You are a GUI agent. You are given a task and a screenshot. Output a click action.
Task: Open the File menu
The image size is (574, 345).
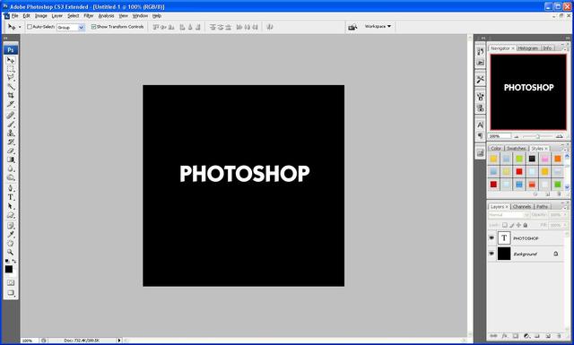coord(14,16)
